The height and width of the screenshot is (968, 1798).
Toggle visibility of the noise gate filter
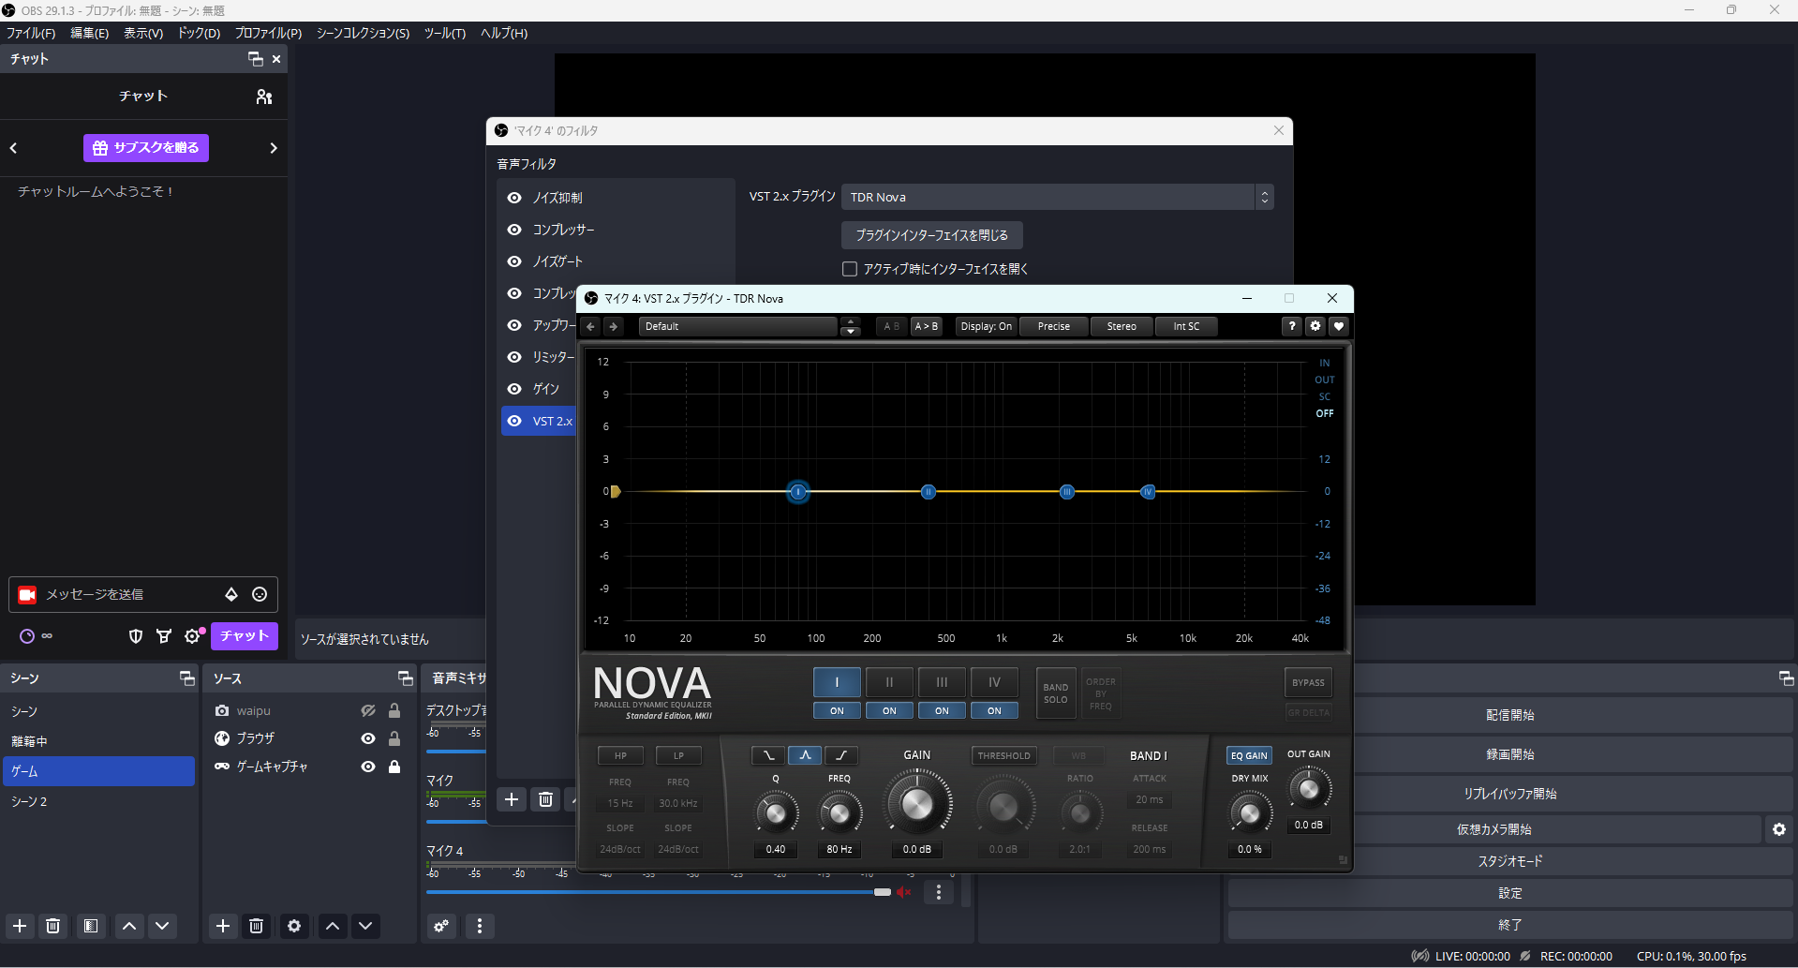[514, 261]
